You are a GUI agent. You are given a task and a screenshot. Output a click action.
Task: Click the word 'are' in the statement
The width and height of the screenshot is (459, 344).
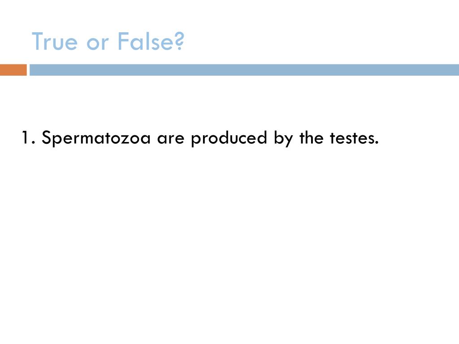[171, 140]
